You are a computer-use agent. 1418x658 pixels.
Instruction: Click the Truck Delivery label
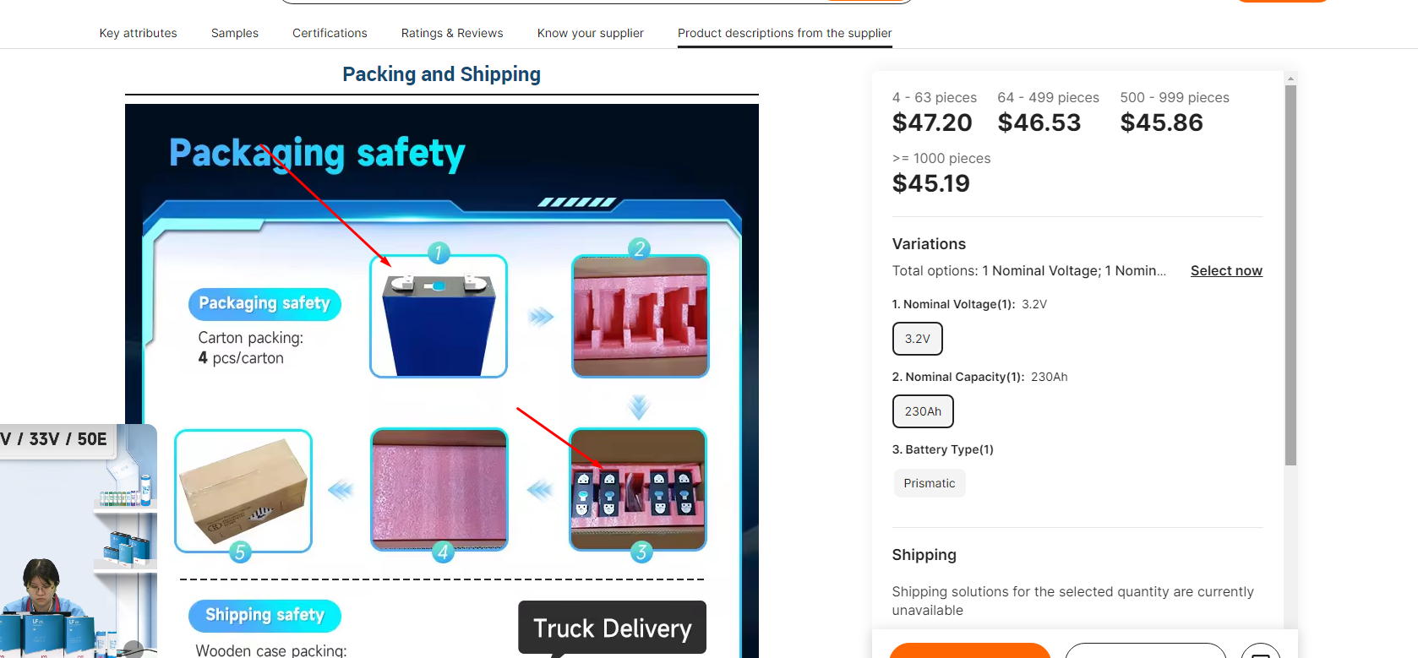(612, 628)
